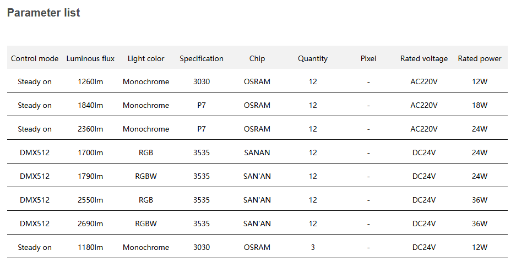Click the SANAN chip cell without apostrophe

pyautogui.click(x=257, y=152)
